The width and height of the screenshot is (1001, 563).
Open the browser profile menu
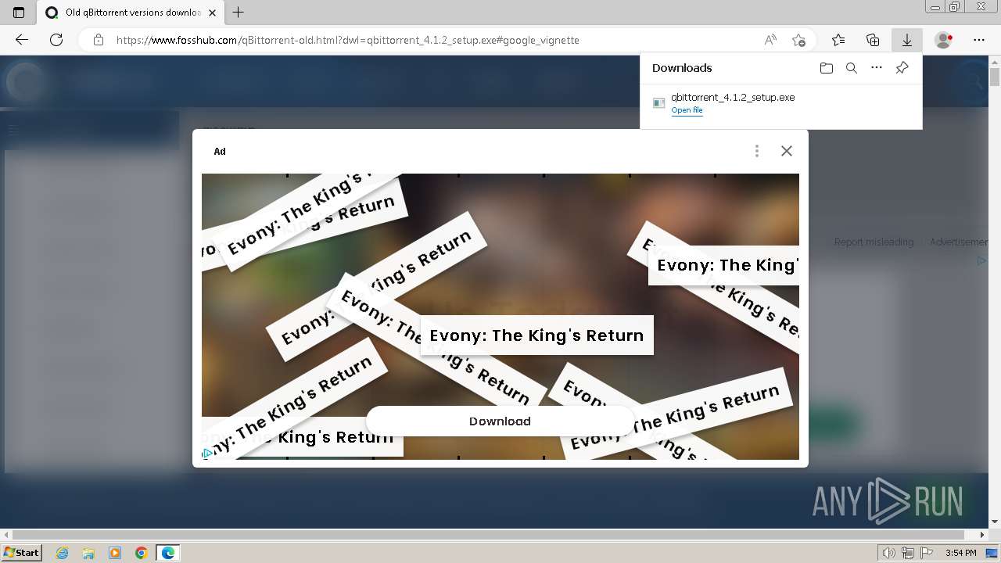[x=944, y=40]
